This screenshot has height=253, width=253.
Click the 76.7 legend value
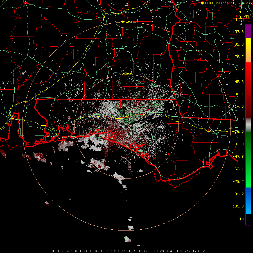tap(239, 57)
